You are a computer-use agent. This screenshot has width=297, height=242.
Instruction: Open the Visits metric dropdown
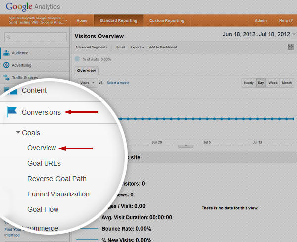pyautogui.click(x=87, y=83)
